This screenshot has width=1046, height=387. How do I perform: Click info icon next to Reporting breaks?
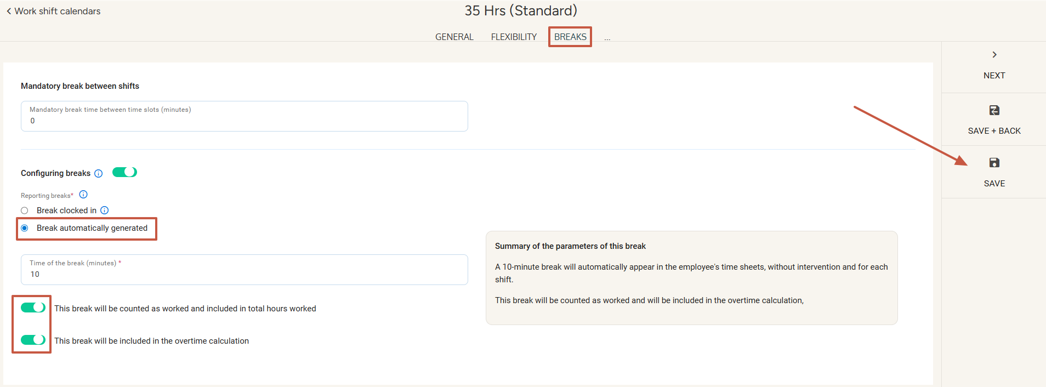(x=83, y=195)
